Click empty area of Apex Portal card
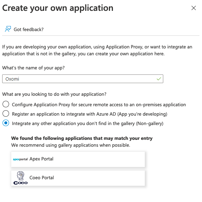The width and height of the screenshot is (202, 202). pyautogui.click(x=100, y=159)
